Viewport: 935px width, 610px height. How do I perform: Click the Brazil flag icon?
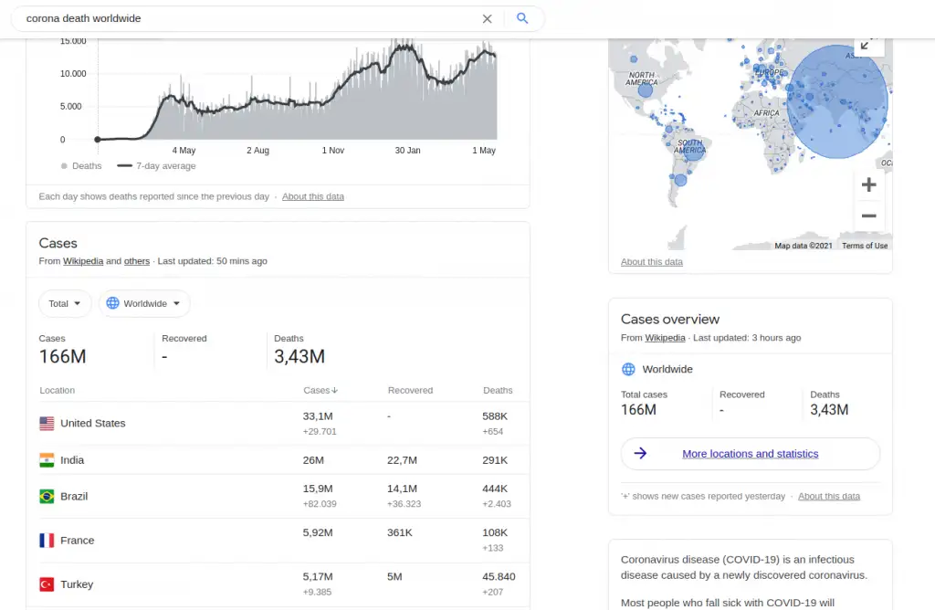pyautogui.click(x=47, y=497)
